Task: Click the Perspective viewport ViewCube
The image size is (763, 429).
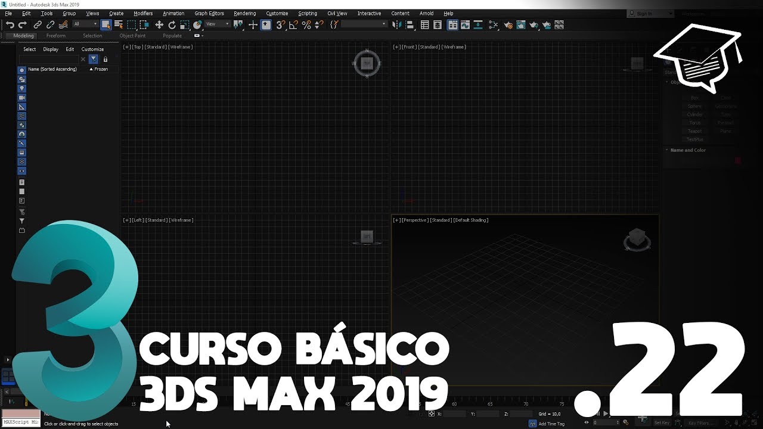Action: click(637, 240)
